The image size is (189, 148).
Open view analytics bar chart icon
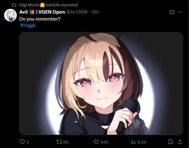[133, 142]
